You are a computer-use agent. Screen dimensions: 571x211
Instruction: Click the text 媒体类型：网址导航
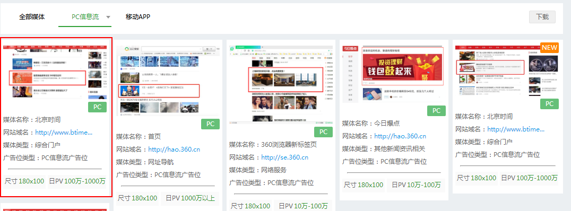click(x=145, y=162)
